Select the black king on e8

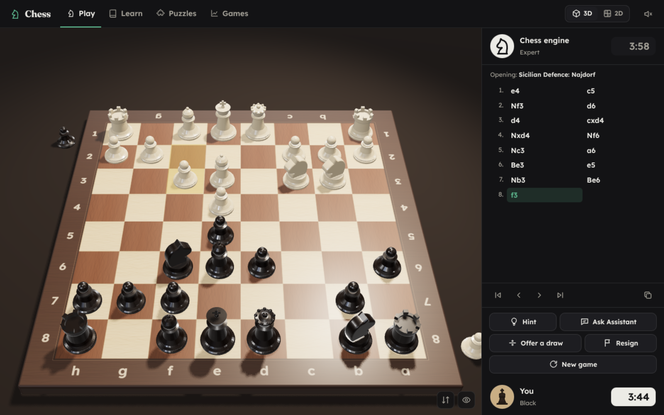[x=217, y=332]
